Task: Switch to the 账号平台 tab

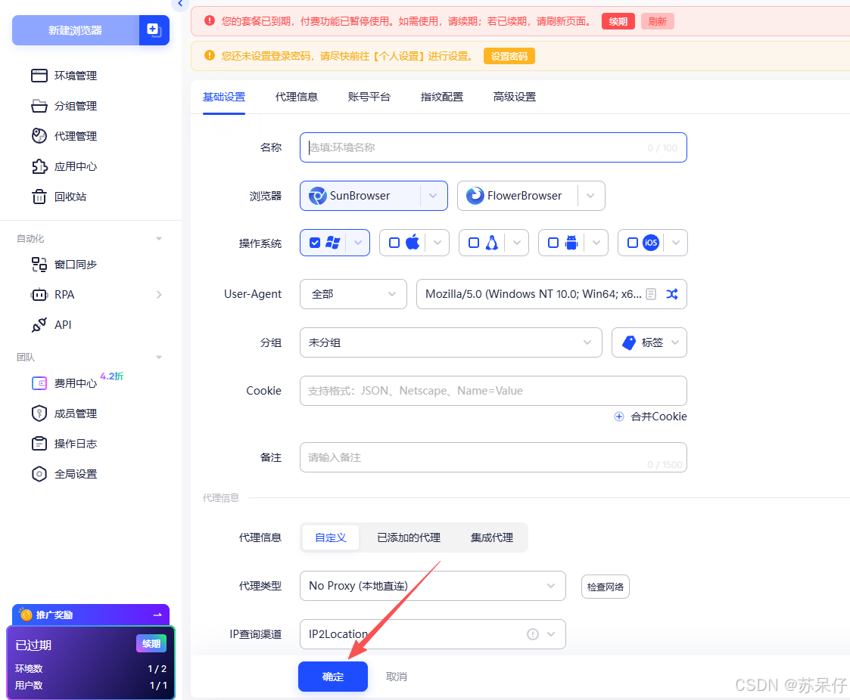Action: (x=369, y=97)
